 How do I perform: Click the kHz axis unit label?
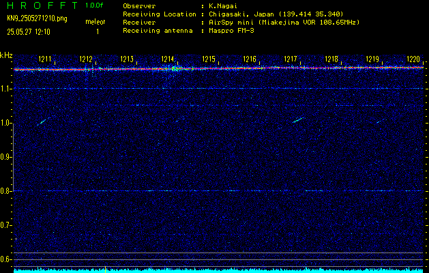coord(6,55)
